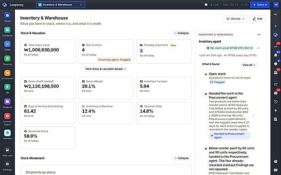Open the Pending shipments card
This screenshot has width=281, height=175.
click(x=164, y=52)
